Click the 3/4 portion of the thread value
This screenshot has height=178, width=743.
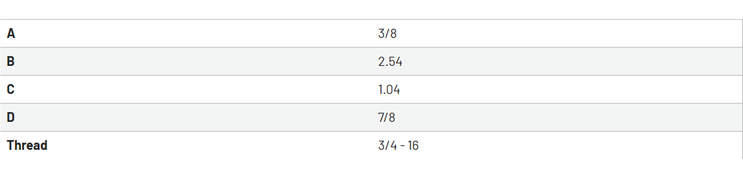click(x=387, y=145)
